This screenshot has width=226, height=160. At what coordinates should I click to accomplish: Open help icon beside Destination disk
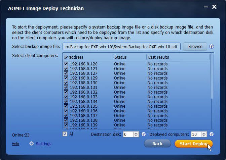click(x=143, y=134)
